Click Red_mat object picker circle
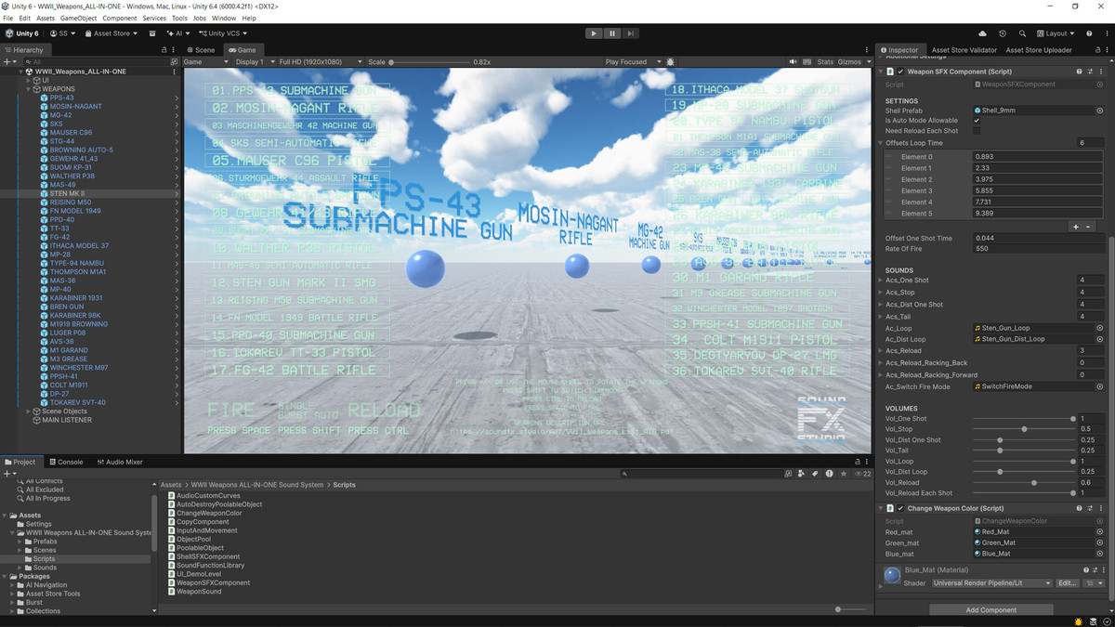This screenshot has height=627, width=1115. (x=1100, y=532)
